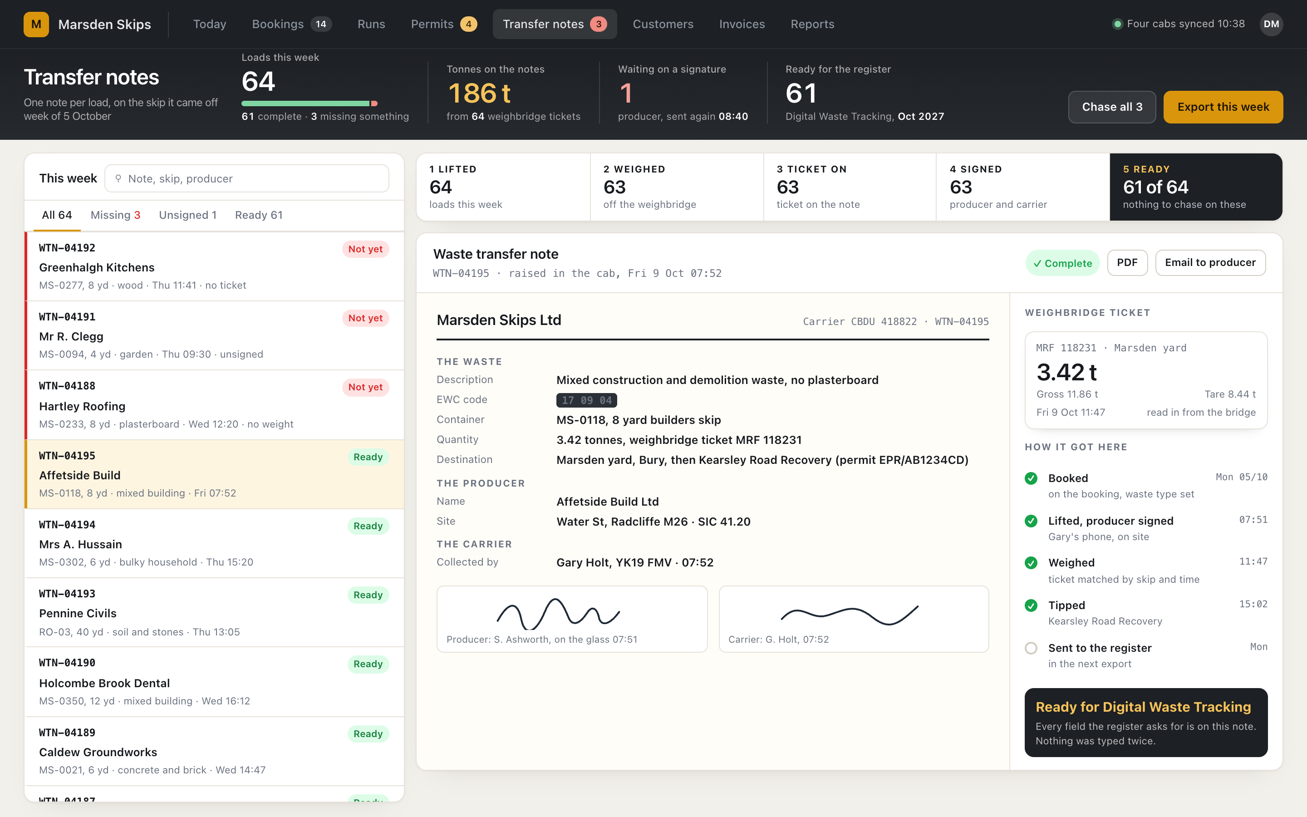Image resolution: width=1307 pixels, height=817 pixels.
Task: Select the 1 Lifted stage card
Action: click(503, 187)
